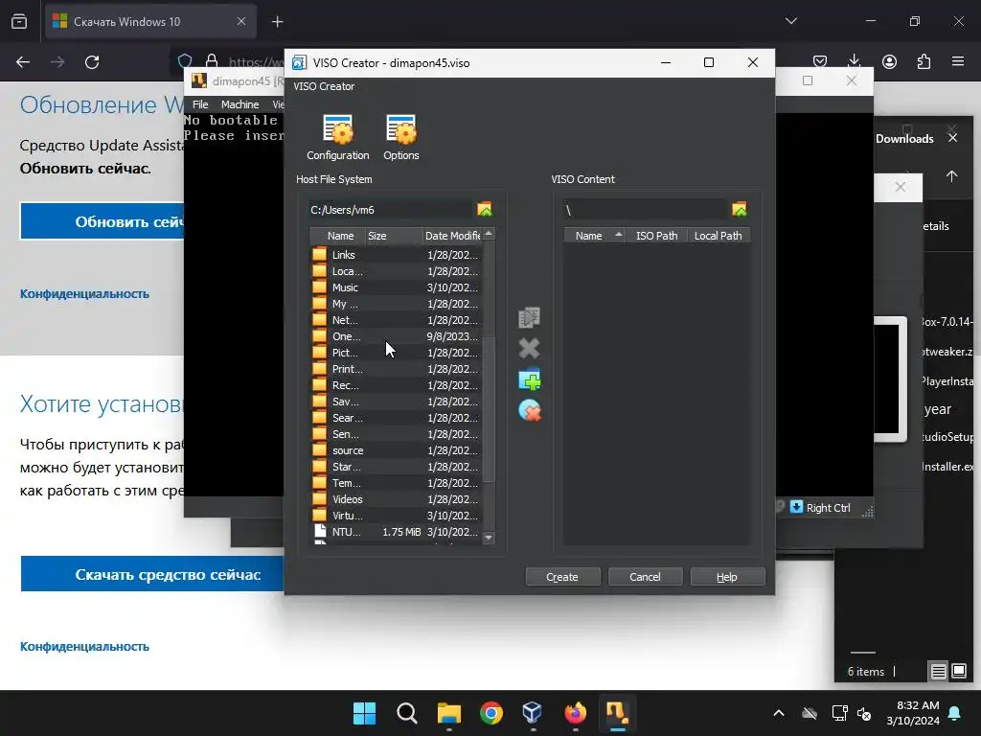Image resolution: width=981 pixels, height=736 pixels.
Task: Click Скачать средство сейчас button
Action: pos(152,575)
